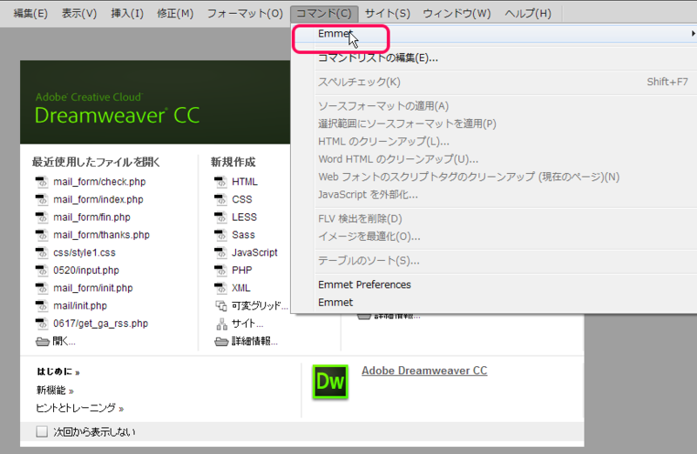Click the サイト... site structure icon

[x=221, y=324]
